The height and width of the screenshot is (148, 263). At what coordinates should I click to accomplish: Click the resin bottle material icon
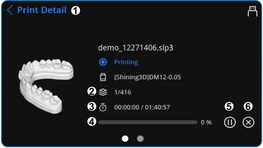pos(103,77)
